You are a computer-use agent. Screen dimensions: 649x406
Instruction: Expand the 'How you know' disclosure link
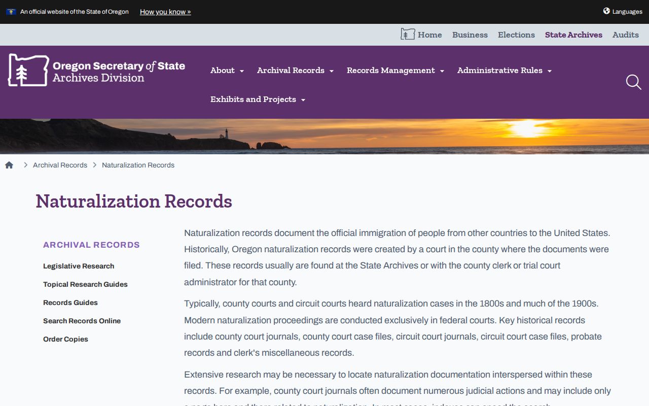click(165, 12)
